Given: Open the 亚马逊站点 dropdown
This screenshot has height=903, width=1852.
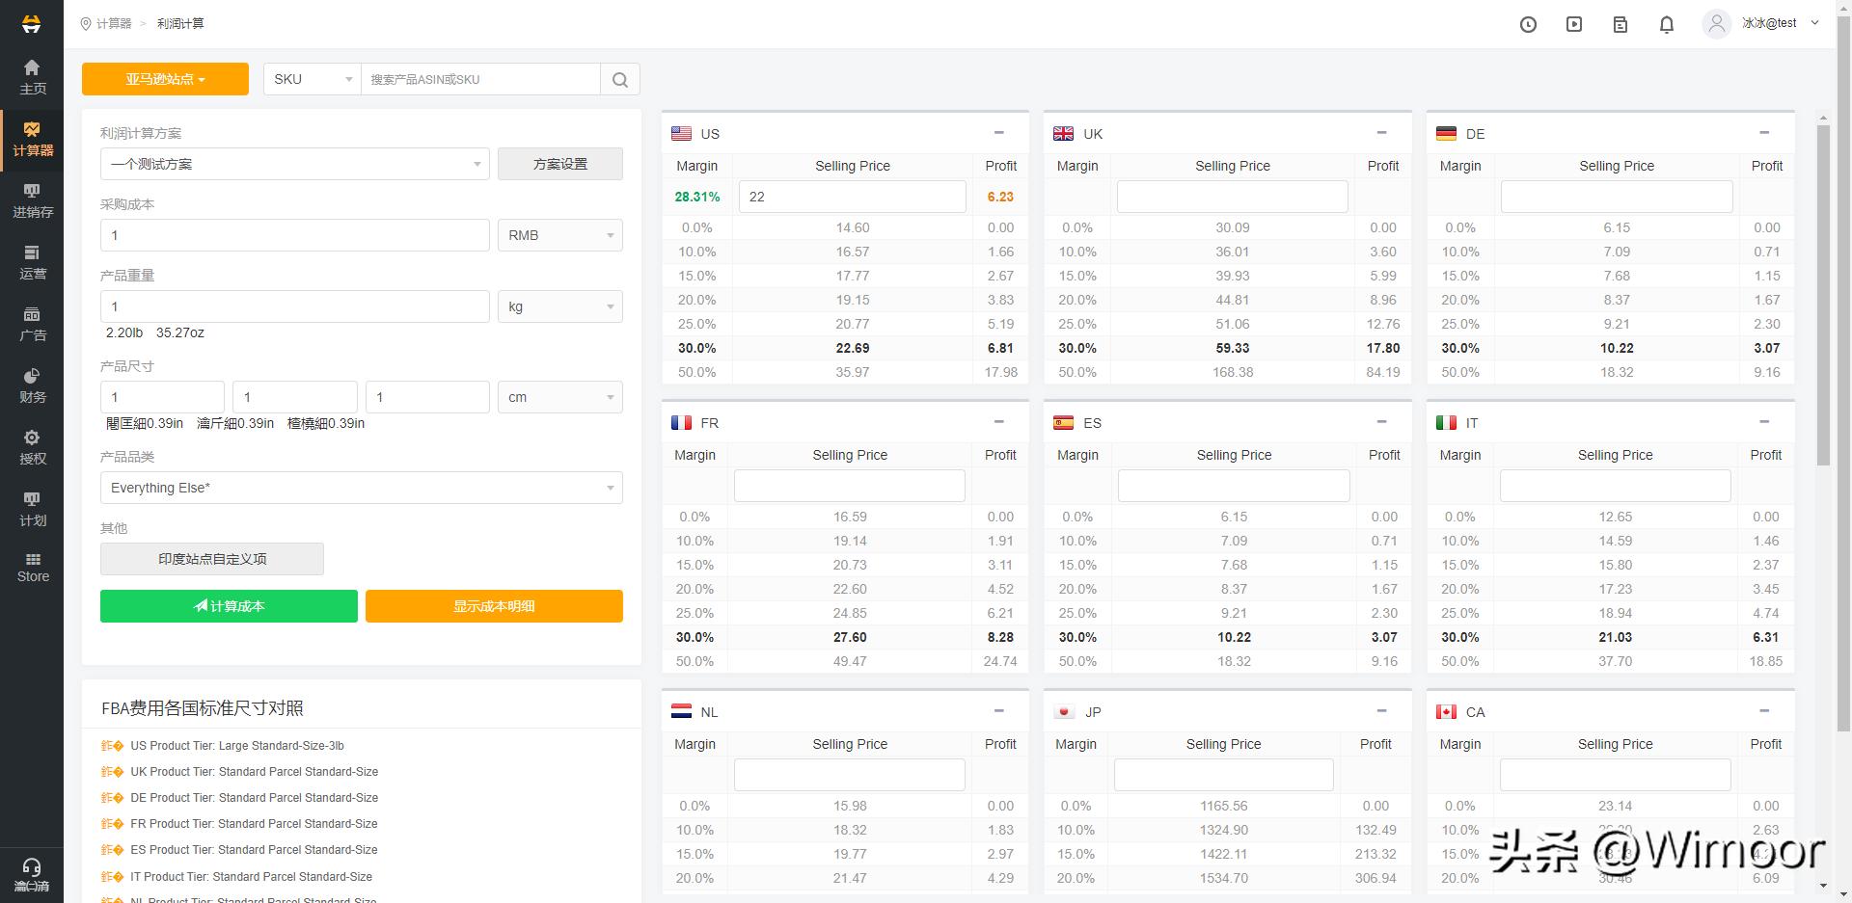Looking at the screenshot, I should coord(165,79).
